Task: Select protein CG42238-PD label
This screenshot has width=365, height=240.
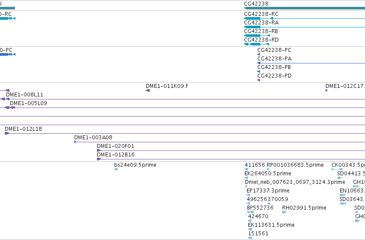Action: [275, 76]
